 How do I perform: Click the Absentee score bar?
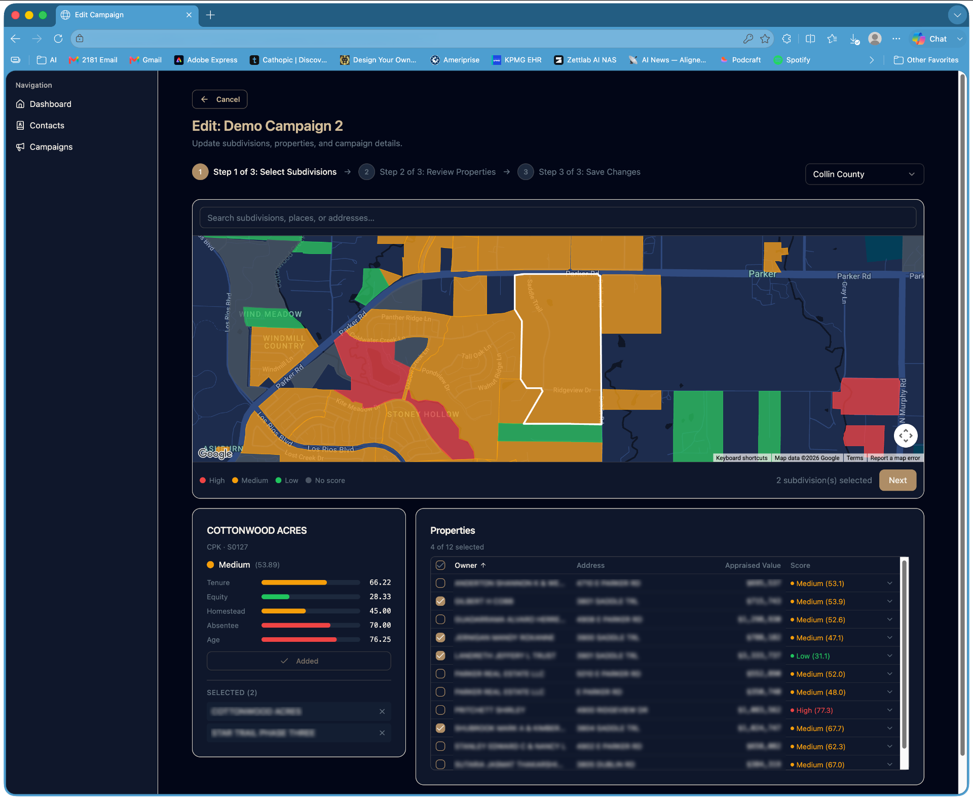tap(311, 625)
